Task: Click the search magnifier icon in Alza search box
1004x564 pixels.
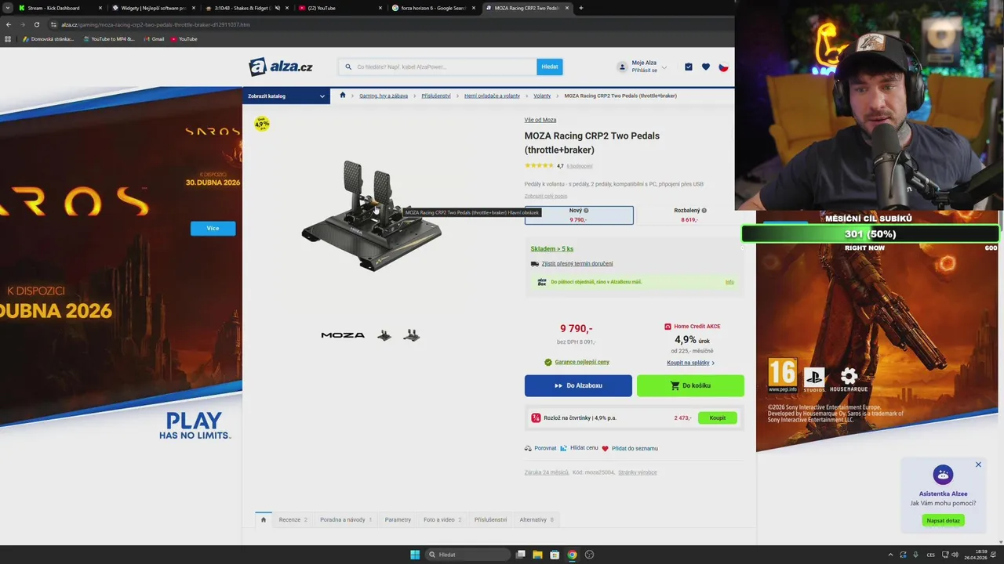Action: tap(348, 67)
